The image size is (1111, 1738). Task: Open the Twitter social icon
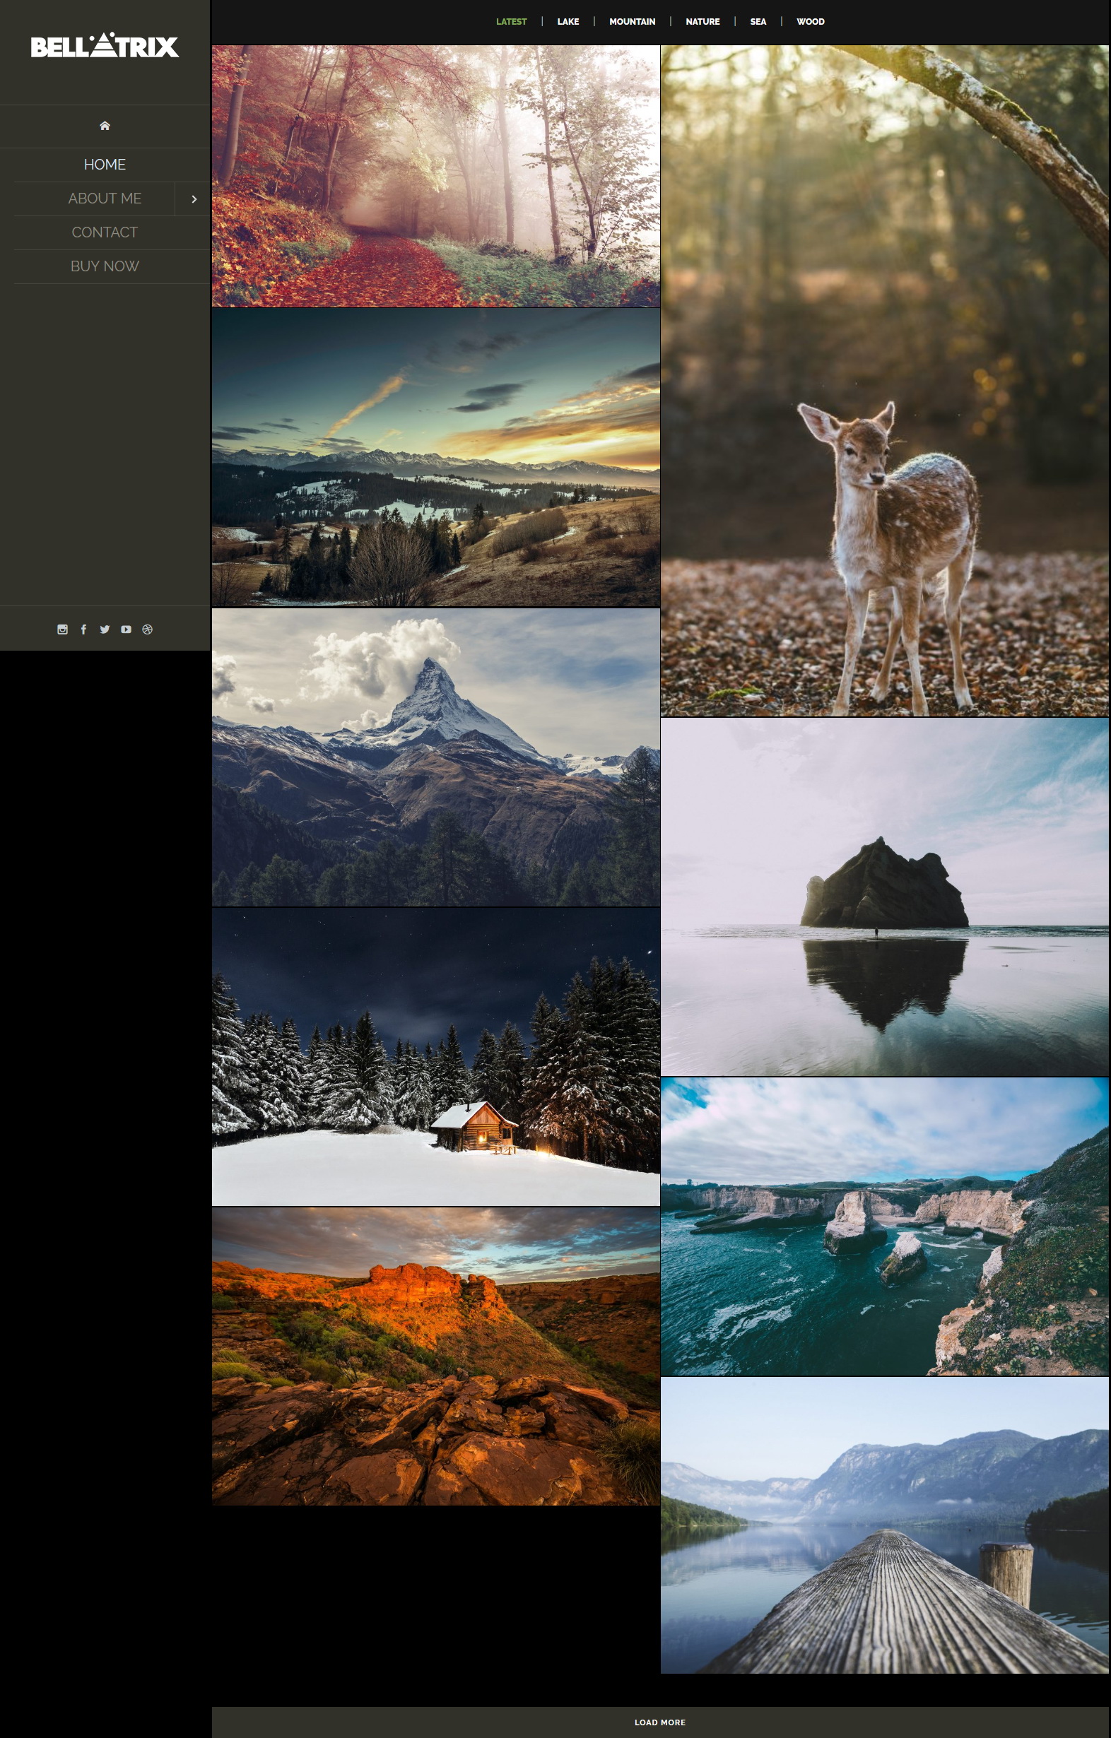[105, 629]
